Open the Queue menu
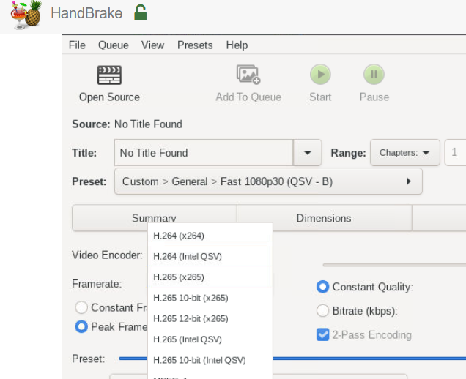The width and height of the screenshot is (466, 379). [114, 45]
